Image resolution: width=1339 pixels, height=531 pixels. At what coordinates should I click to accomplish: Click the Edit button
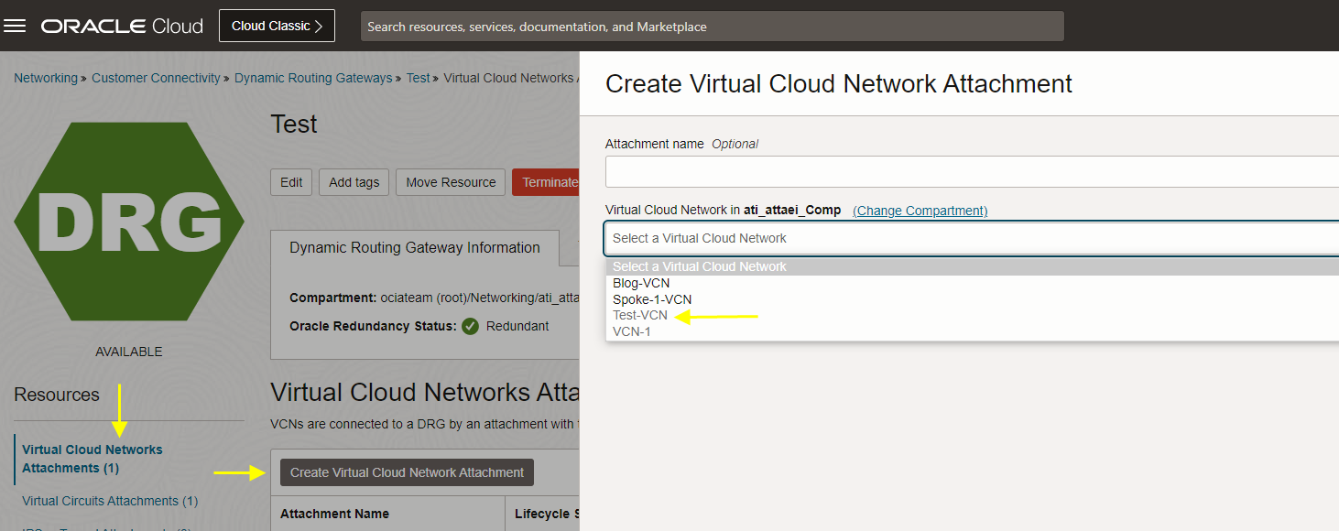[x=291, y=182]
